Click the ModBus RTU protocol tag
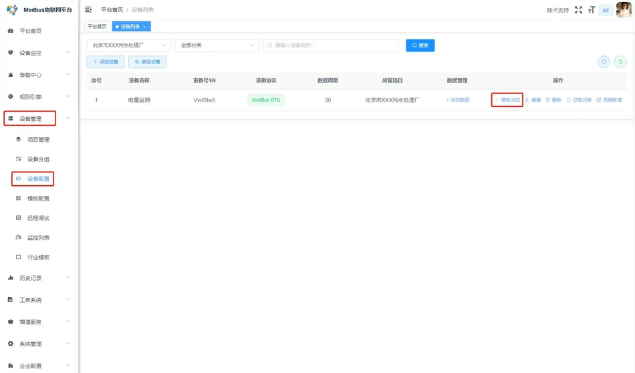Image resolution: width=635 pixels, height=373 pixels. pos(266,100)
